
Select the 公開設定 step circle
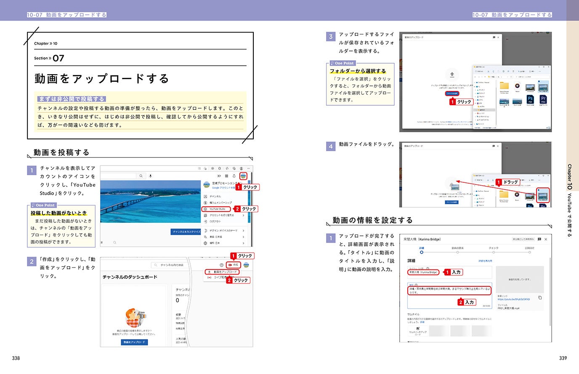[529, 252]
